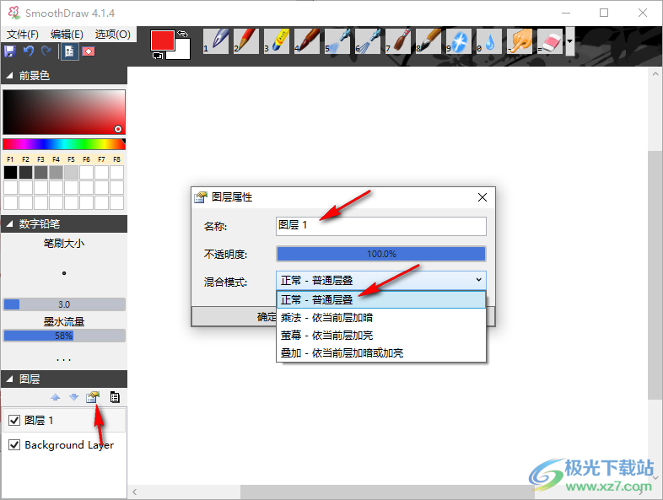Select the airbrush tool numbered 5
Viewport: 663px width, 500px height.
tap(337, 41)
